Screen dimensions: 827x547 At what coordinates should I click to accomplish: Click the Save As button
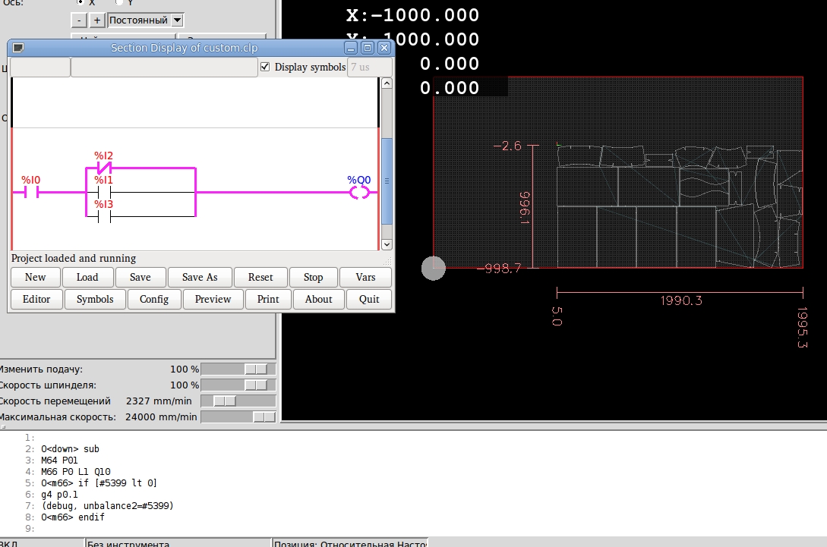[x=200, y=277]
